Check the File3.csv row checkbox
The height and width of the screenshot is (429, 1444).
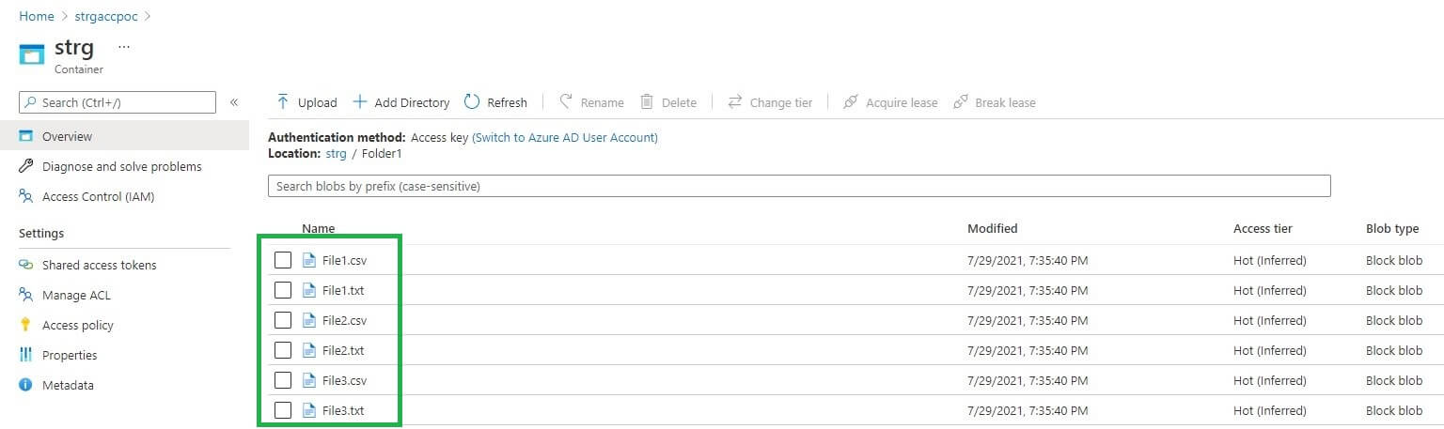pos(283,380)
